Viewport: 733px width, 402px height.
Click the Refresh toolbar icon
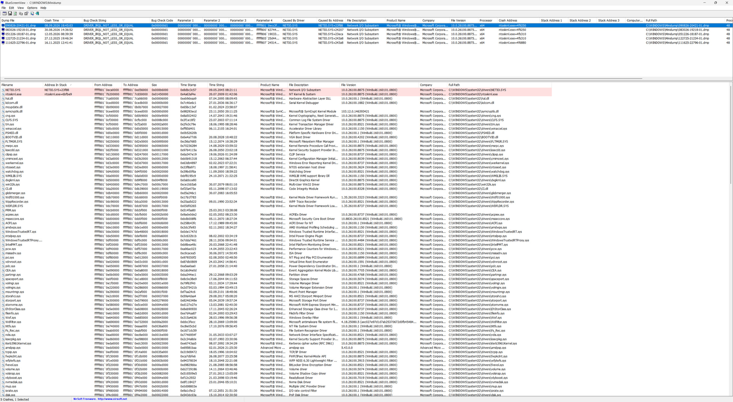point(15,13)
